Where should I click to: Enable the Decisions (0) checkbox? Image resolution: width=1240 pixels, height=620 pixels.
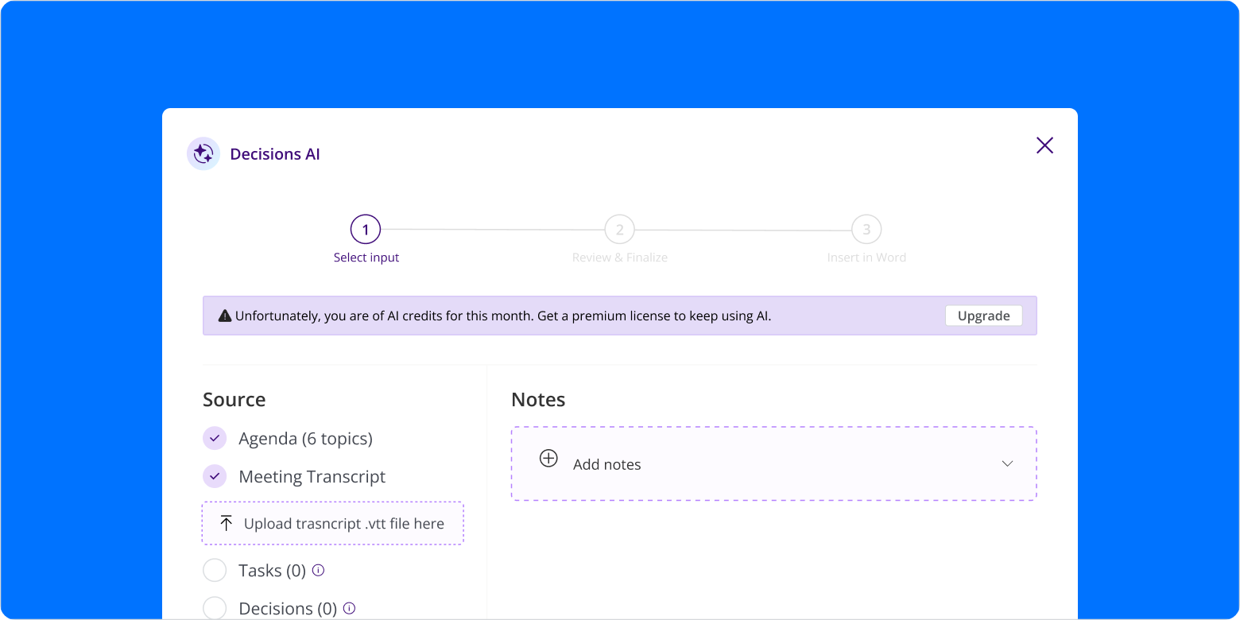click(215, 607)
